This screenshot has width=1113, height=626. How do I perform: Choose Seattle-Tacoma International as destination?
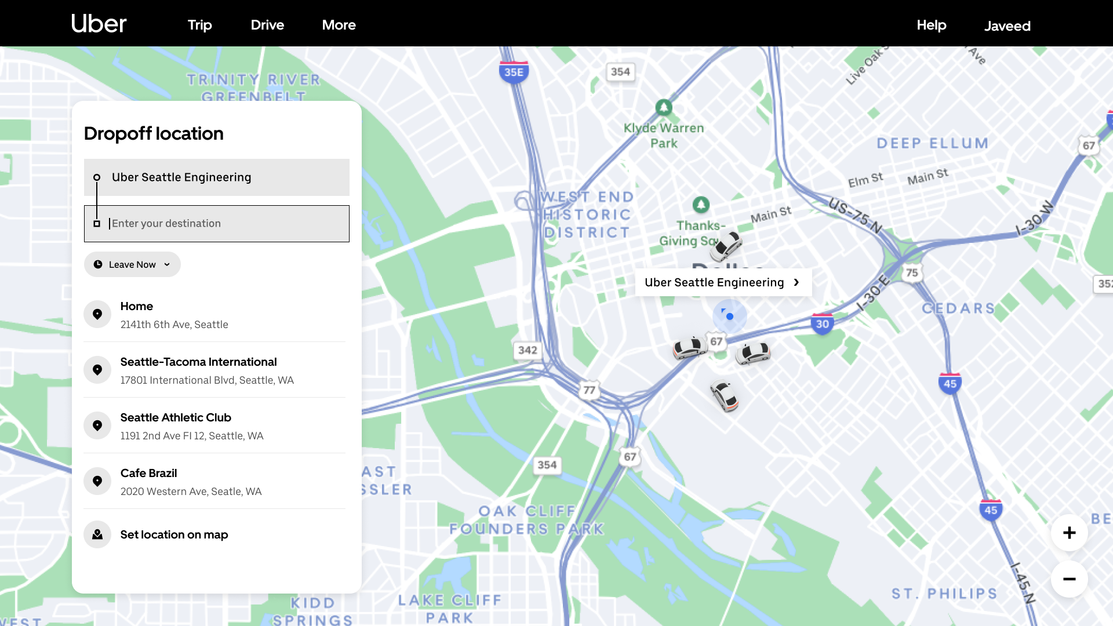(x=214, y=370)
